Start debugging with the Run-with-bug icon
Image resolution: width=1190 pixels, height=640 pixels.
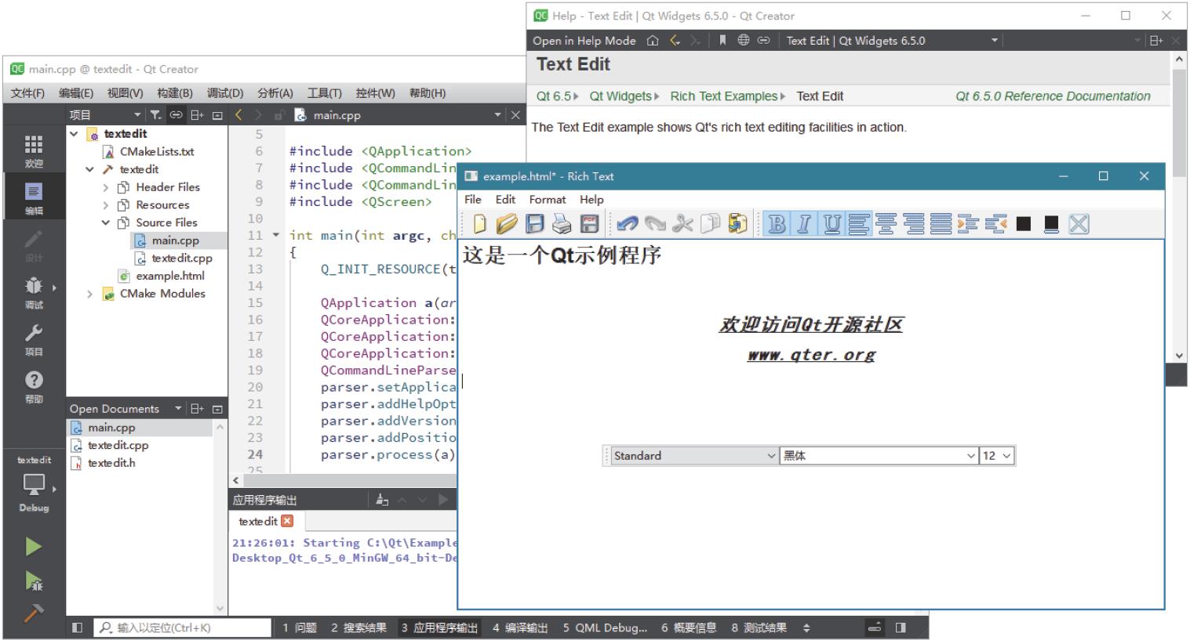34,580
